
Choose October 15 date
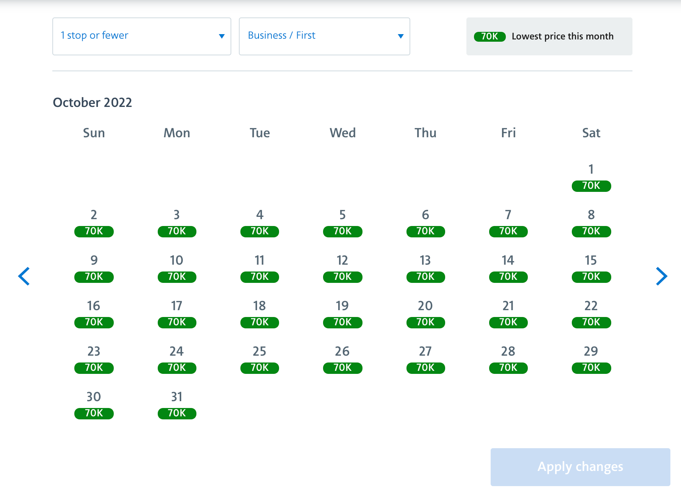tap(591, 268)
